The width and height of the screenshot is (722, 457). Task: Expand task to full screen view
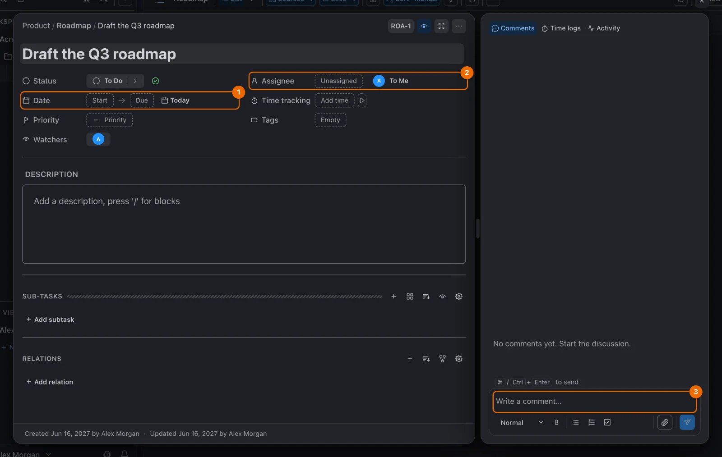point(441,26)
